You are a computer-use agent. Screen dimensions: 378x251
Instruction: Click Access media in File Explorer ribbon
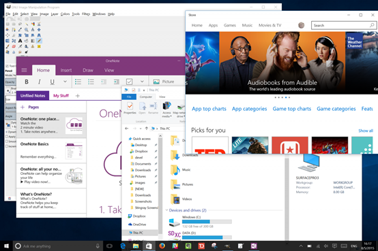166,110
